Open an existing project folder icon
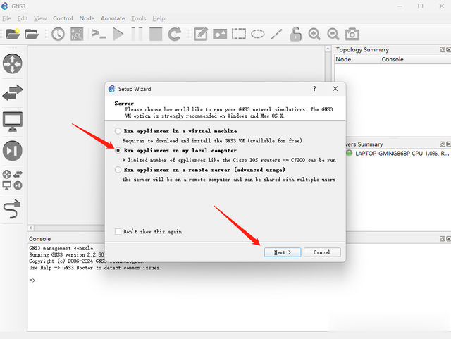Screen dimensions: 451x339 coord(31,34)
